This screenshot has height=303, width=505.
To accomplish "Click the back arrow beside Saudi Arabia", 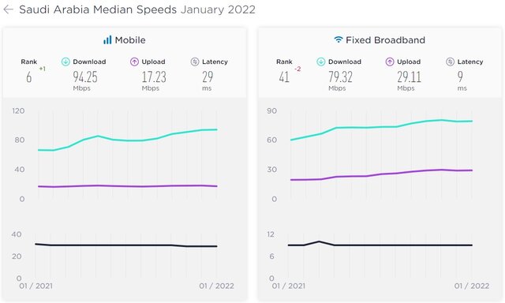I will (x=8, y=9).
